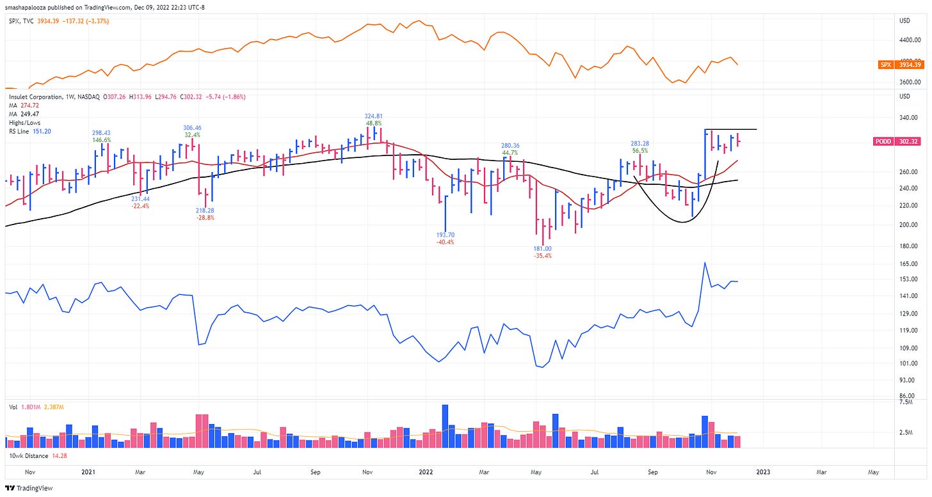The width and height of the screenshot is (932, 497).
Task: Click the 2021 label on the time axis
Action: (x=88, y=471)
